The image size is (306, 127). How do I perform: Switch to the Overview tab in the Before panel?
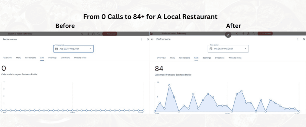pos(7,58)
